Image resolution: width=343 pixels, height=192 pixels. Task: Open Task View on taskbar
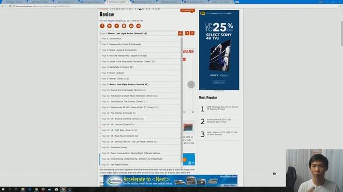tap(16, 189)
